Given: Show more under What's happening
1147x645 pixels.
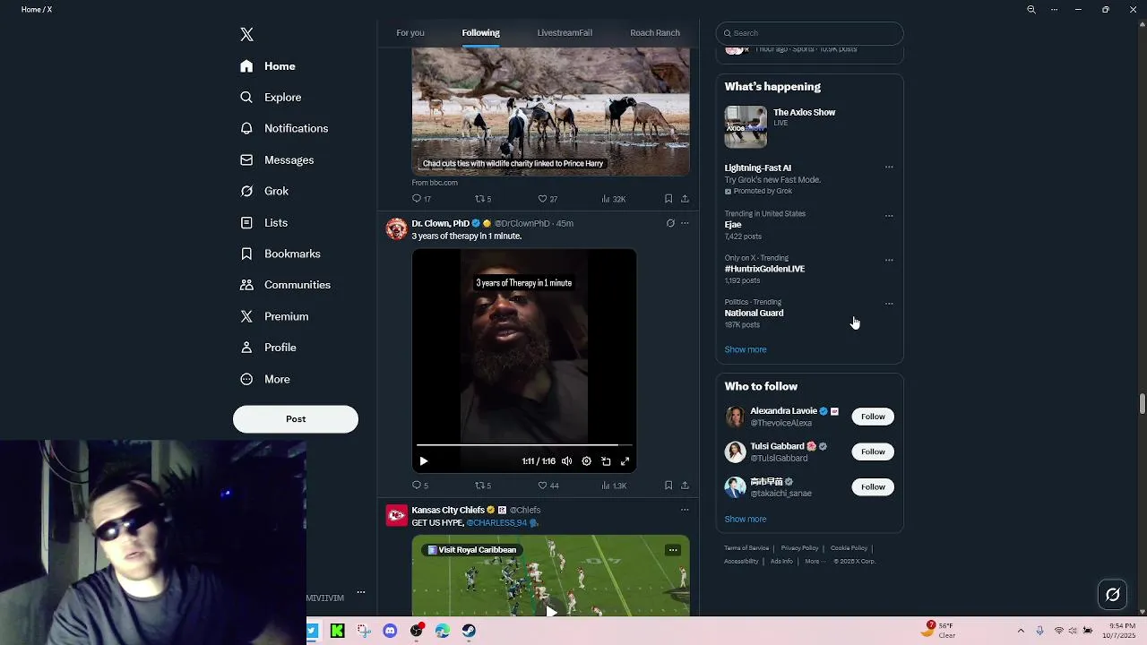Looking at the screenshot, I should pos(746,350).
